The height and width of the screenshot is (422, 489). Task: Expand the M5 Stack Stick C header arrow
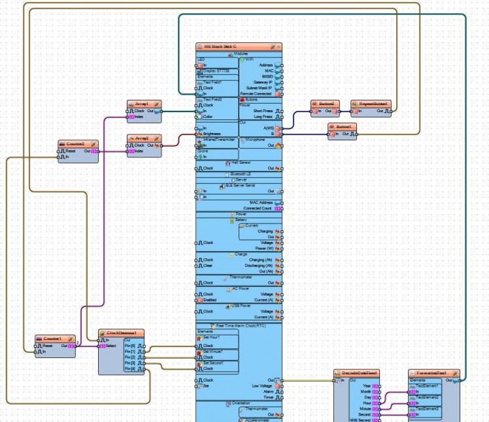click(278, 47)
